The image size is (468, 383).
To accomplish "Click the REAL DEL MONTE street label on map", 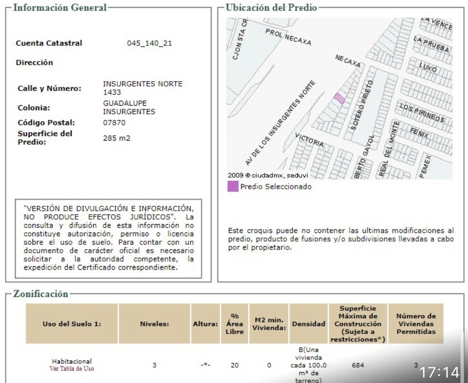I will click(x=389, y=148).
